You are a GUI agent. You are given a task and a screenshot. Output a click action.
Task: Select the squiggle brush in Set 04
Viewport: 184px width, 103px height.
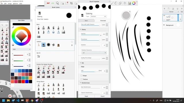(39, 56)
